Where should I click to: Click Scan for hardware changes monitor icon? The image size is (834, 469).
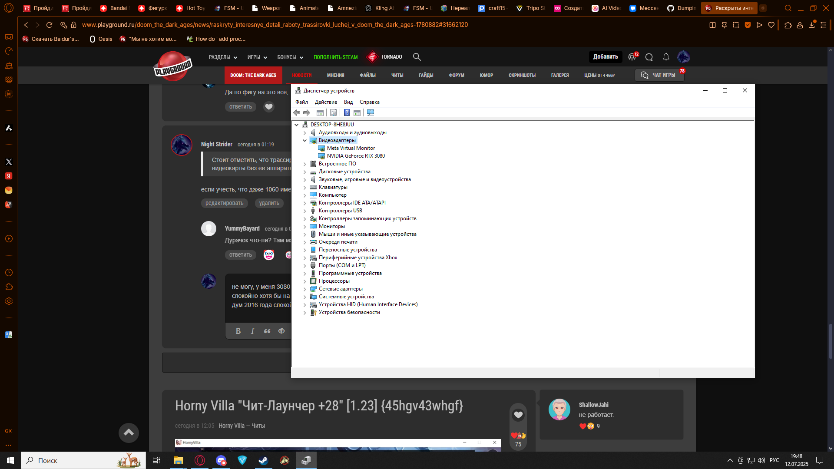point(371,113)
